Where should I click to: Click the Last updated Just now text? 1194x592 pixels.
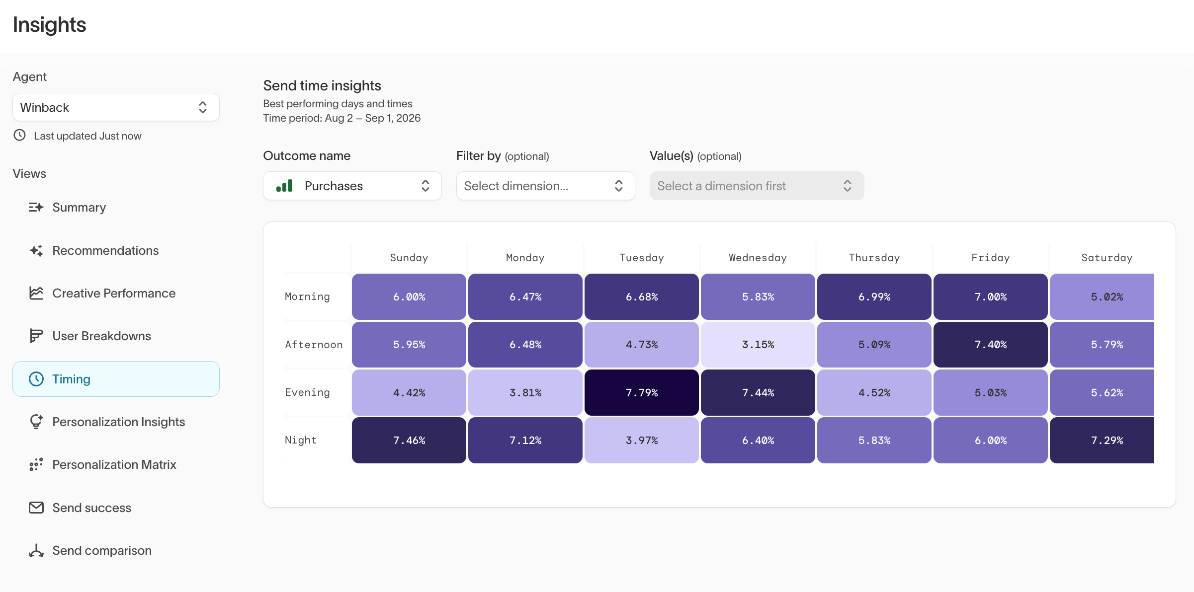[87, 136]
